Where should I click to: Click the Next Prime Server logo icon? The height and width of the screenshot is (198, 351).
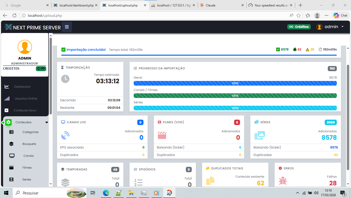tap(9, 27)
